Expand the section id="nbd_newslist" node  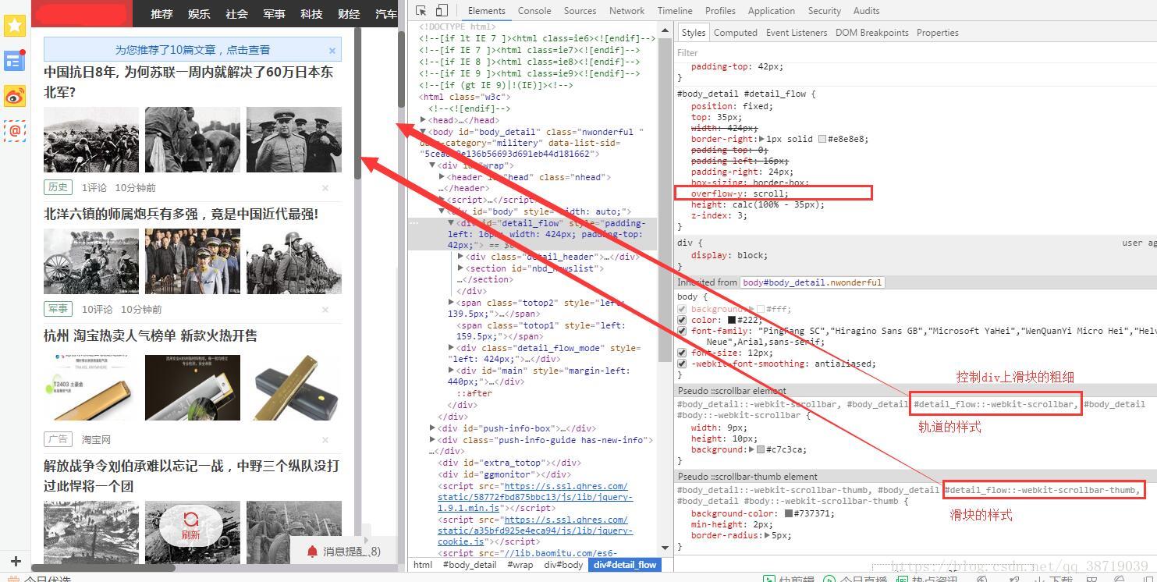click(x=460, y=268)
